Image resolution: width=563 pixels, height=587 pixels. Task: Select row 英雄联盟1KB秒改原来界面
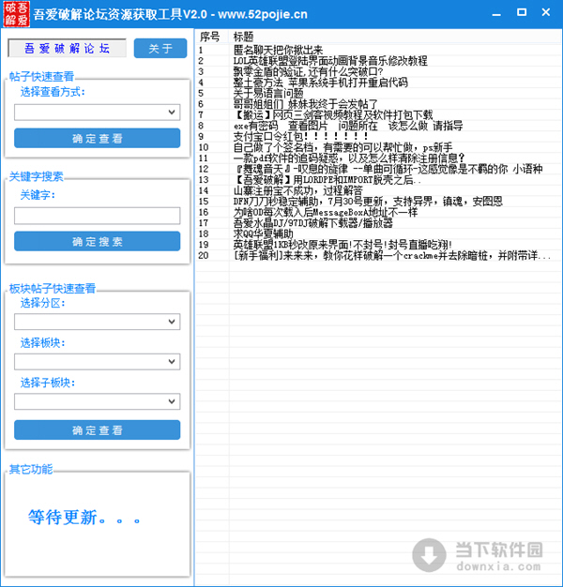pos(378,245)
